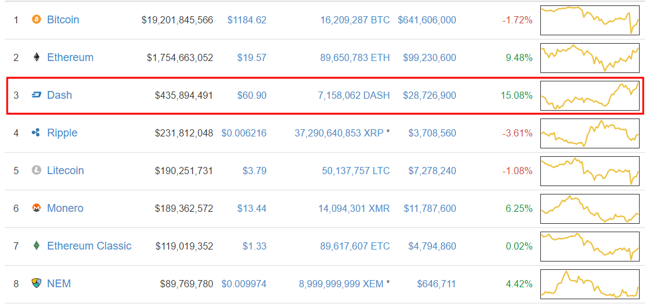The width and height of the screenshot is (648, 304).
Task: Click supply 89,617,607 ETC
Action: pos(355,247)
